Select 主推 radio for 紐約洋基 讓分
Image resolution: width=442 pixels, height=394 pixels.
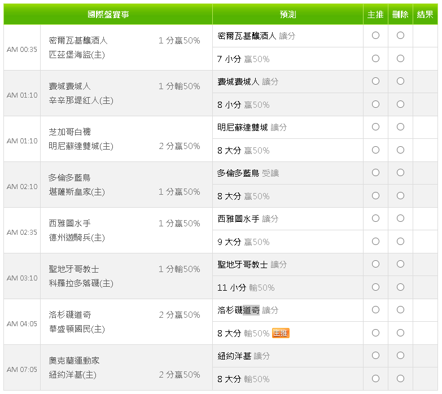pos(375,356)
